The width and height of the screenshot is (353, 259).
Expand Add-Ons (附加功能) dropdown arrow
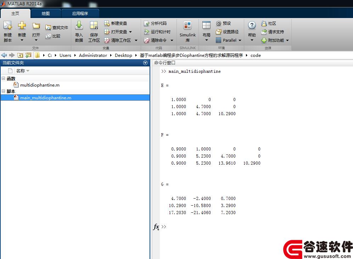tap(287, 40)
